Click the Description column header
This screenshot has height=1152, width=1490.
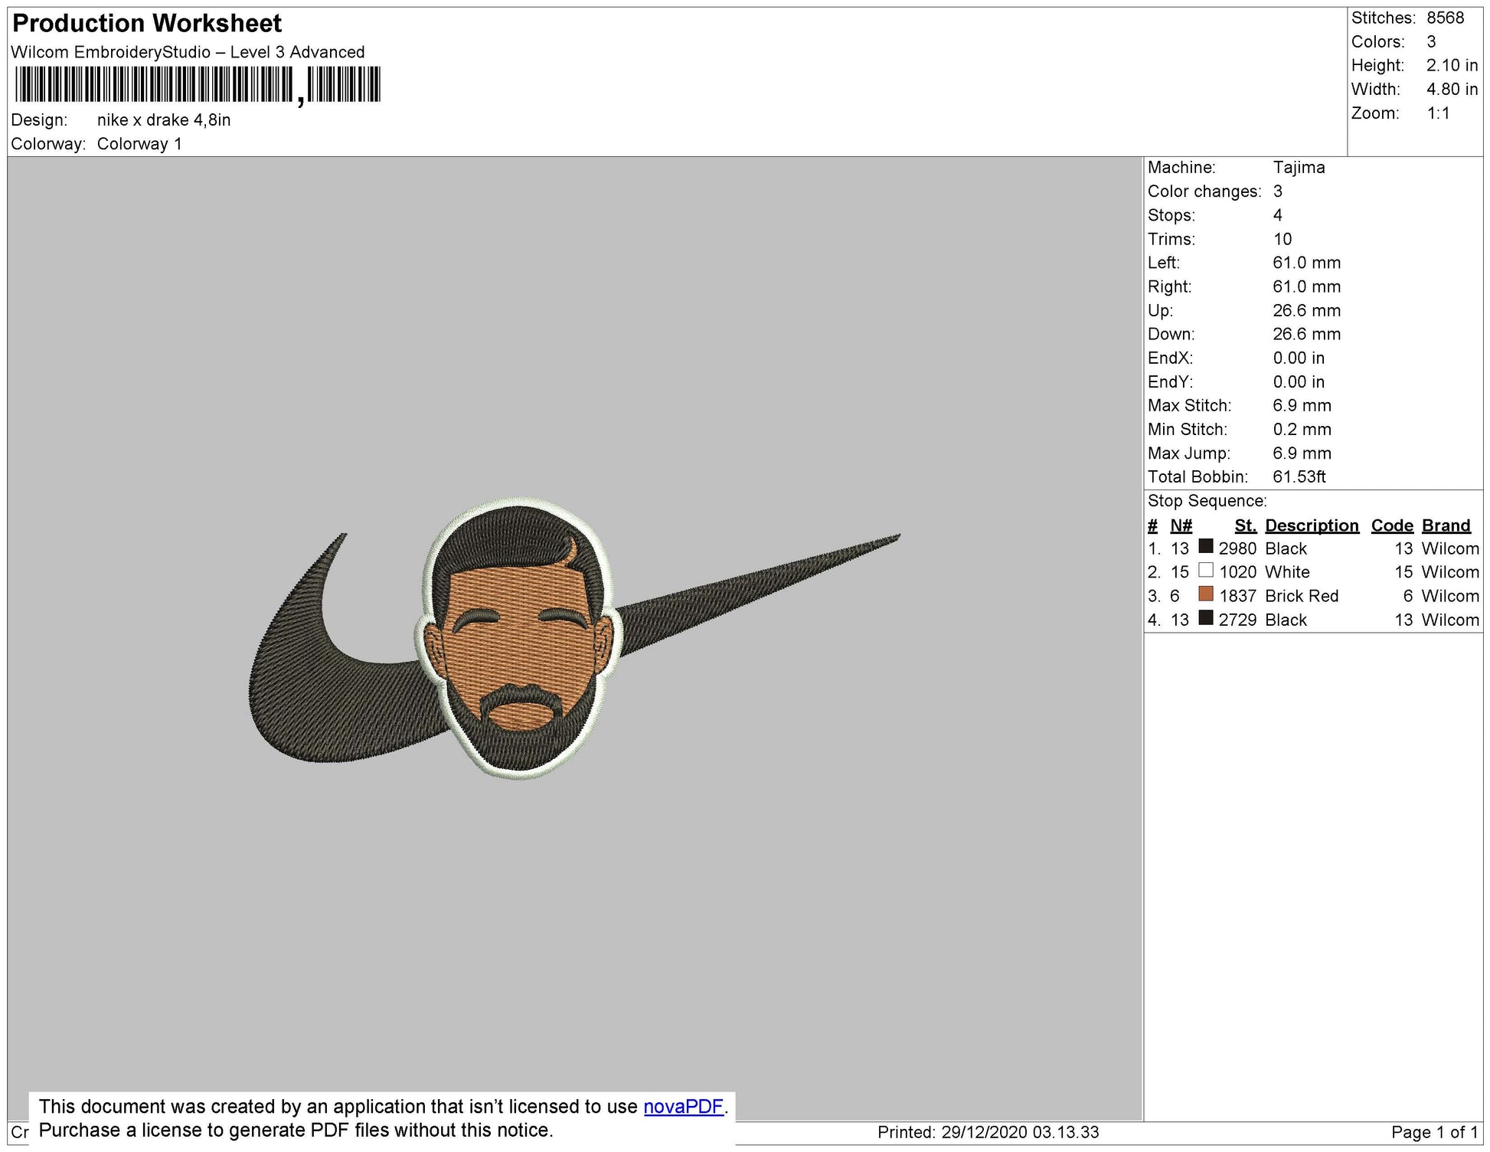[x=1311, y=525]
